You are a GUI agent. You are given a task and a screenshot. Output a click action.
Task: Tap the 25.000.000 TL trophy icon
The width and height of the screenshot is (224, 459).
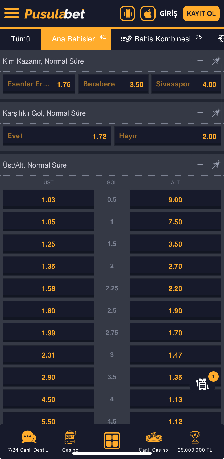click(195, 437)
